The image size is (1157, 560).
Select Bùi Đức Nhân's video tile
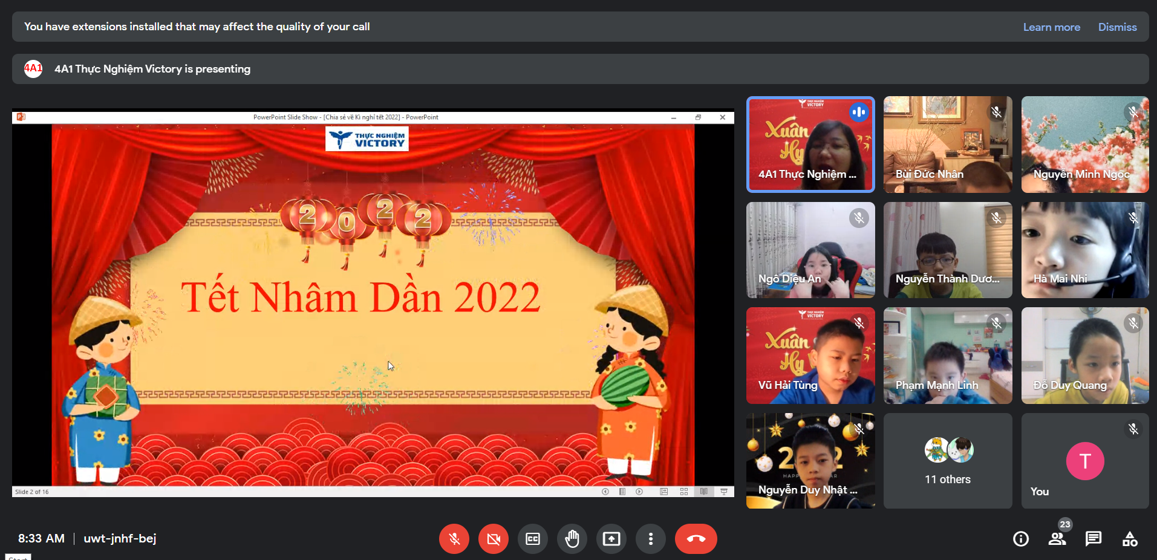(947, 145)
